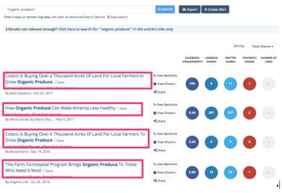This screenshot has height=193, width=282.
Task: Click 2.9K Facebook engagements circle
Action: pyautogui.click(x=192, y=172)
